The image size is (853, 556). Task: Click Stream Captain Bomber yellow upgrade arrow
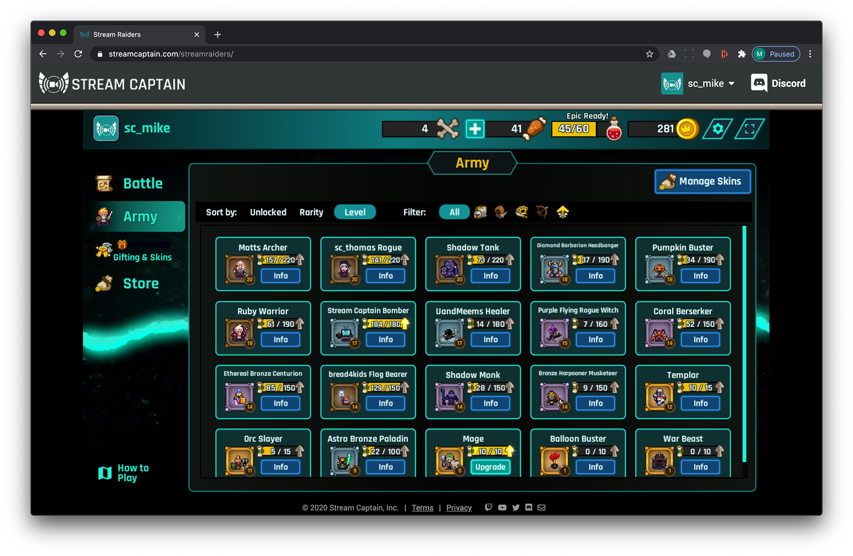pyautogui.click(x=405, y=324)
